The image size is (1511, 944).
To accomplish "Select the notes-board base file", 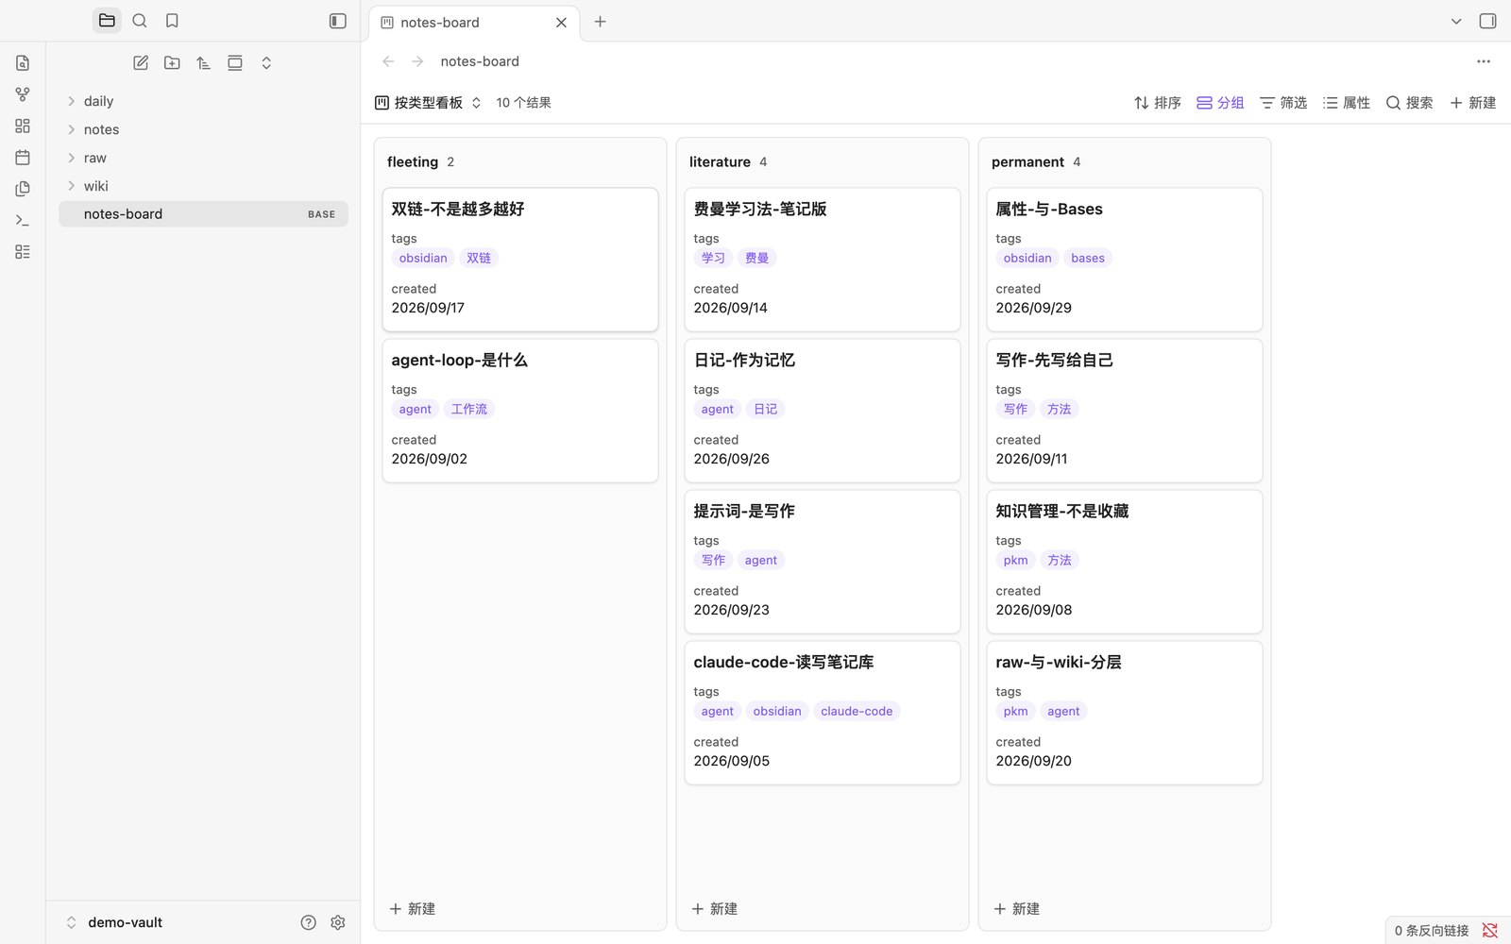I will [x=203, y=214].
